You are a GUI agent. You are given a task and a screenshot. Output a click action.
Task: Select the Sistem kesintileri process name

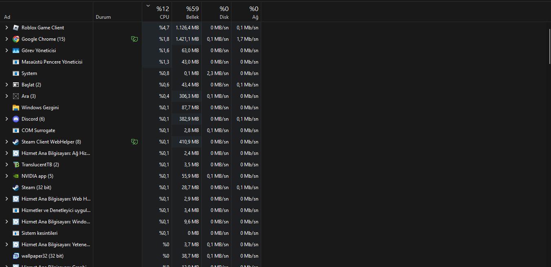[x=40, y=233]
